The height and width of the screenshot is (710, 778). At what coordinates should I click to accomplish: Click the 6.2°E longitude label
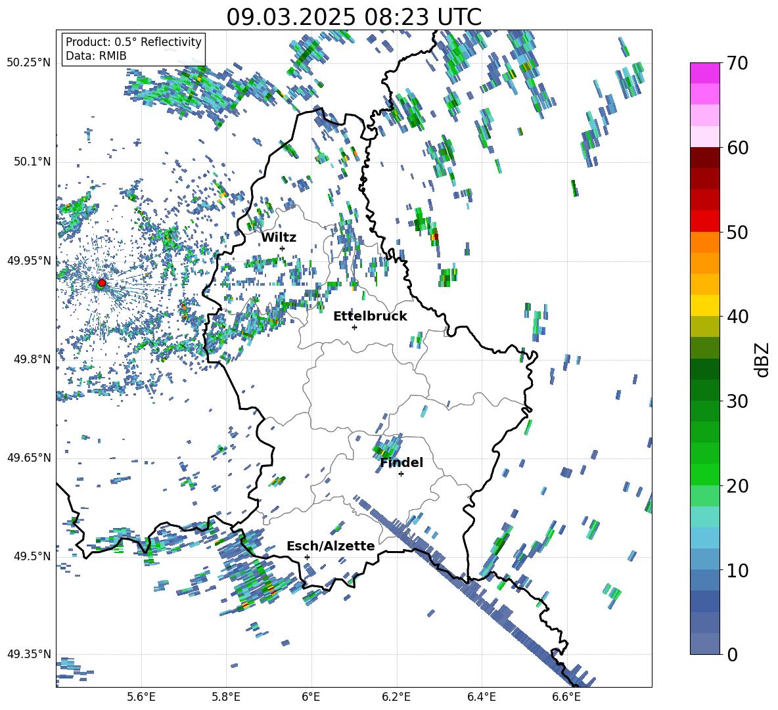[397, 697]
